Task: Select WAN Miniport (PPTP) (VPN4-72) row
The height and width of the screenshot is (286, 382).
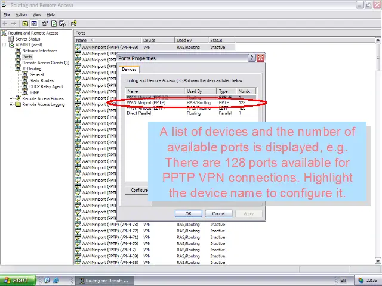Action: [155, 231]
